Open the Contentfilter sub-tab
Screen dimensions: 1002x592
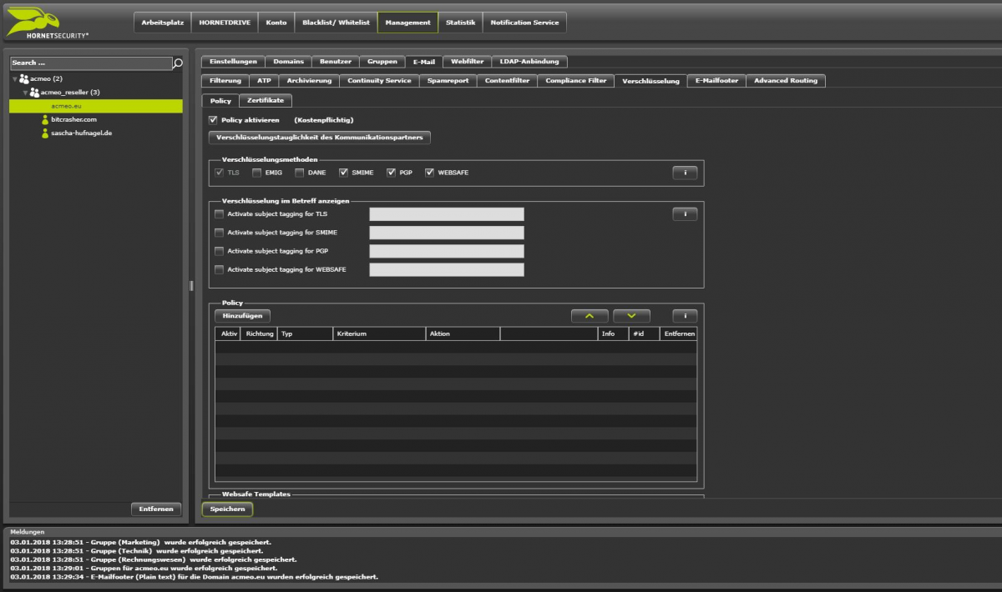tap(507, 81)
